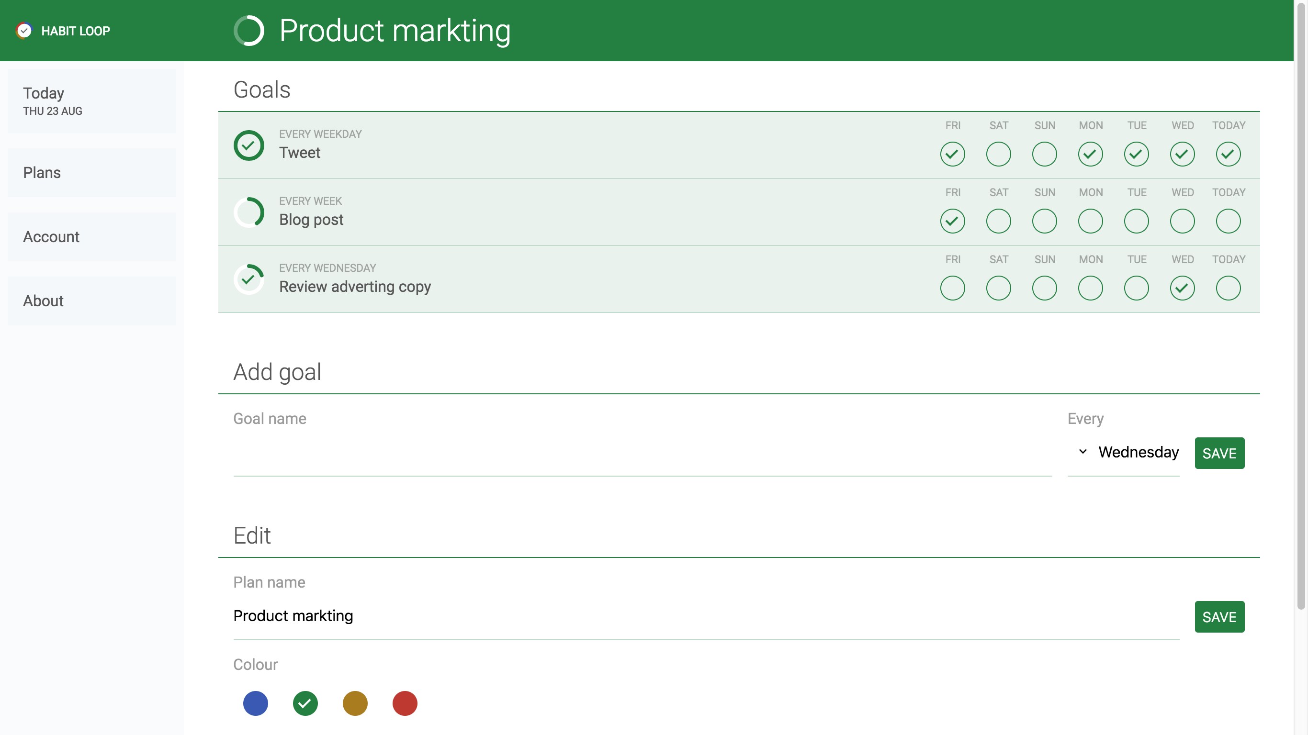Image resolution: width=1308 pixels, height=735 pixels.
Task: Open the Every Wednesday frequency dropdown
Action: [1138, 452]
